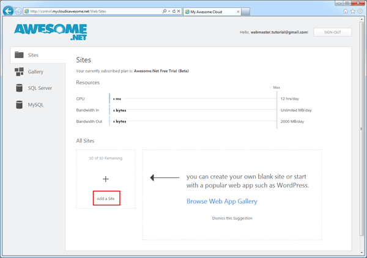The width and height of the screenshot is (367, 258).
Task: Click the webmaster.tutorial@gmail.com account text
Action: click(x=279, y=32)
